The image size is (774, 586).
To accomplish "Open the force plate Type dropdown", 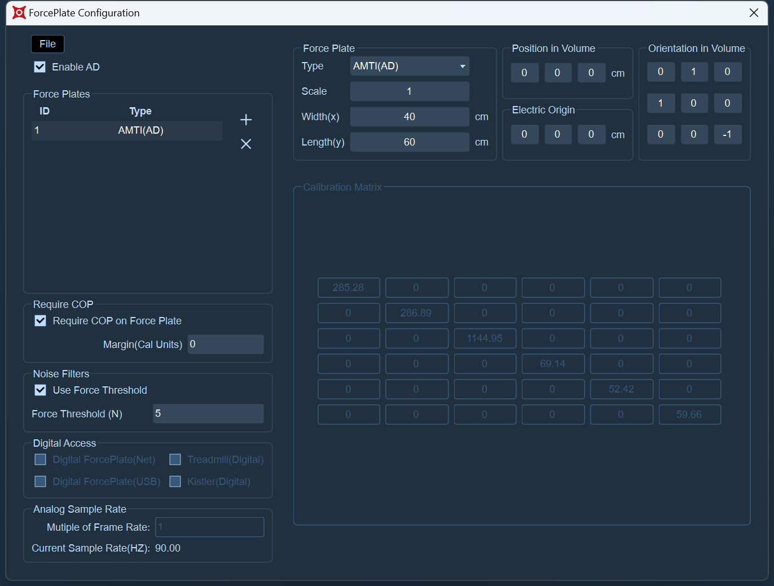I will pos(410,66).
